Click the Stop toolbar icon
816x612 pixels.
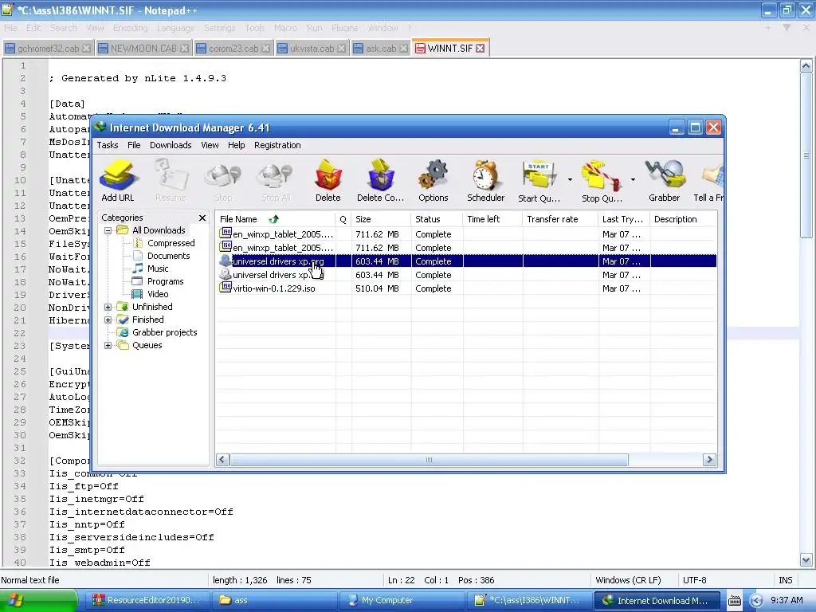[223, 180]
